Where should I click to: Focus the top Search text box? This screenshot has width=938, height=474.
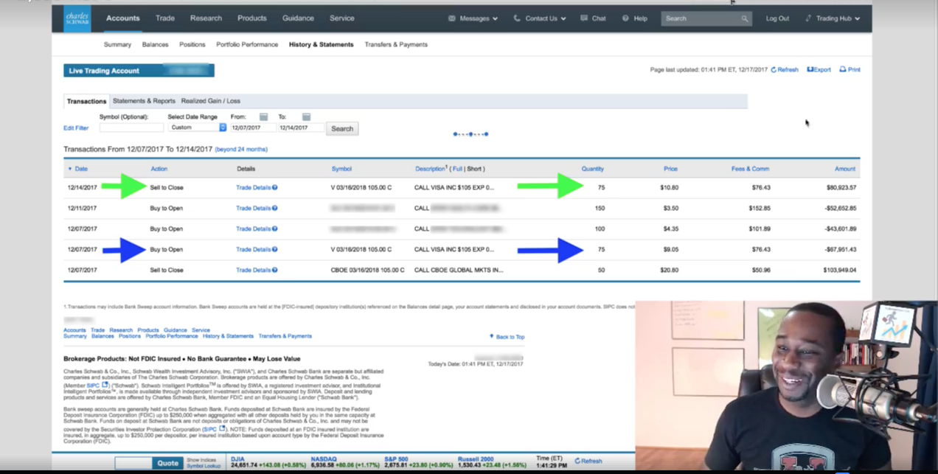pyautogui.click(x=701, y=18)
